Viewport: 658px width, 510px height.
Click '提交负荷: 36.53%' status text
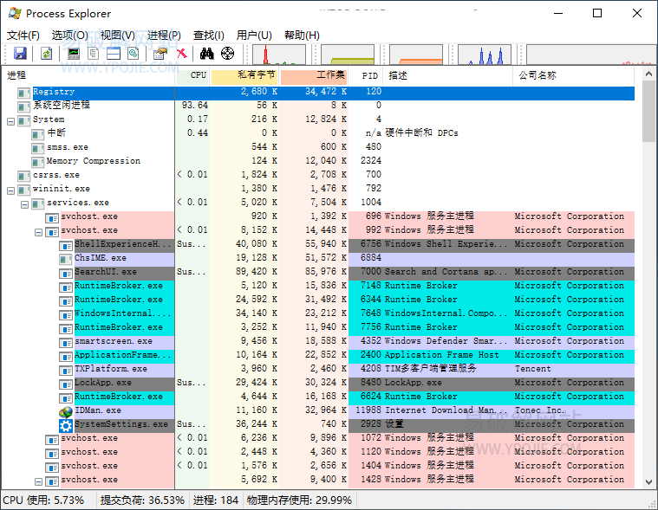coord(142,500)
